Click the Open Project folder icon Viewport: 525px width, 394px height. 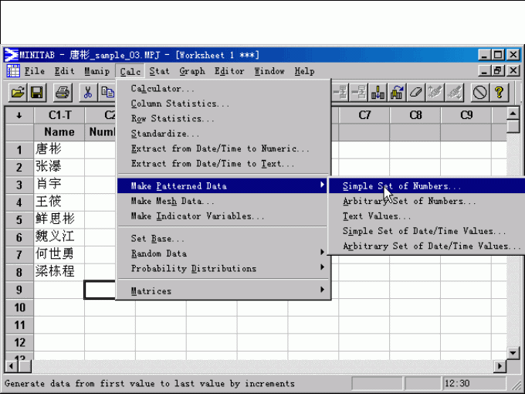[17, 93]
